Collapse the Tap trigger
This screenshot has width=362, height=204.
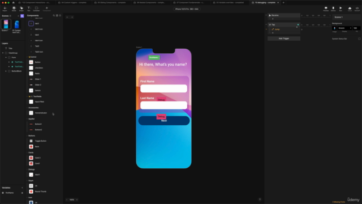pyautogui.click(x=266, y=24)
